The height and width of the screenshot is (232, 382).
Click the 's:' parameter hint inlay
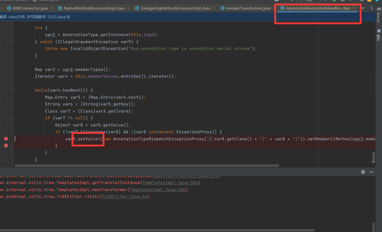(x=210, y=139)
